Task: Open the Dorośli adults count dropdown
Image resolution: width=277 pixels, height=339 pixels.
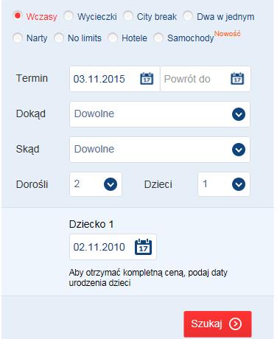Action: (96, 184)
